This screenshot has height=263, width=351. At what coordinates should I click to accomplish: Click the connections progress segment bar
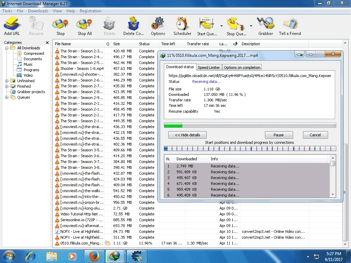250,149
